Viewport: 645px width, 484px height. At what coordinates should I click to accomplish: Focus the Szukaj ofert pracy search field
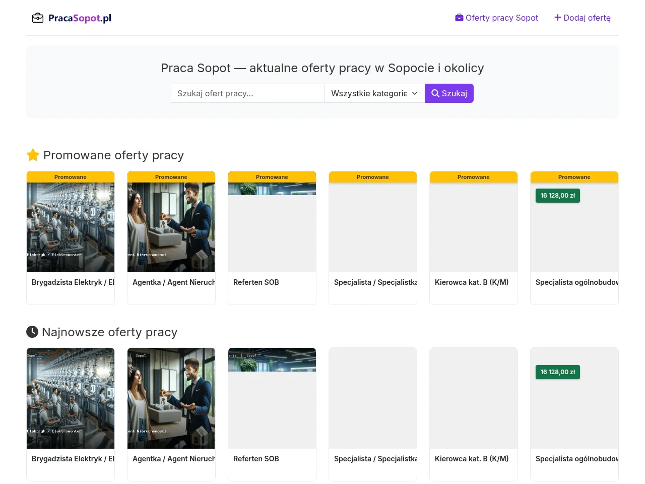pos(248,93)
